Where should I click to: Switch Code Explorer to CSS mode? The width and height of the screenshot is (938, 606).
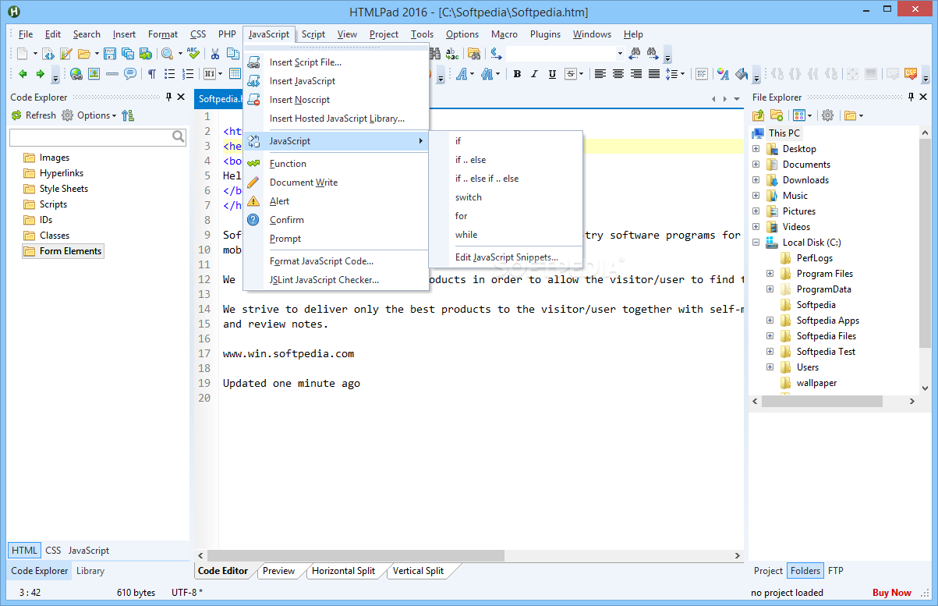tap(53, 551)
